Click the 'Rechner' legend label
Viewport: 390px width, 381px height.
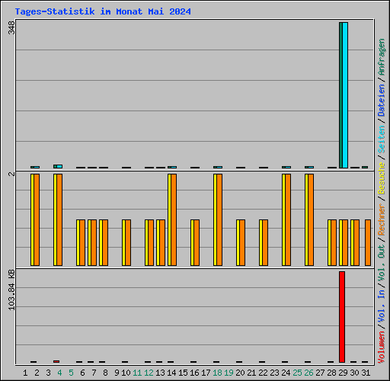click(382, 219)
